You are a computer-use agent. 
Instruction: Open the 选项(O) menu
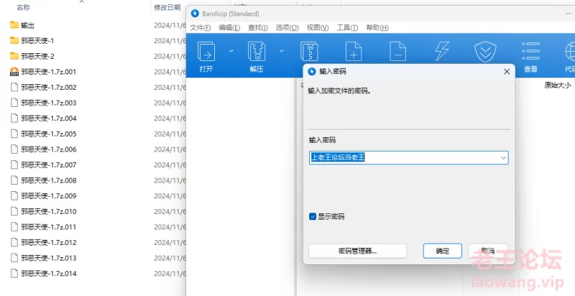click(287, 28)
